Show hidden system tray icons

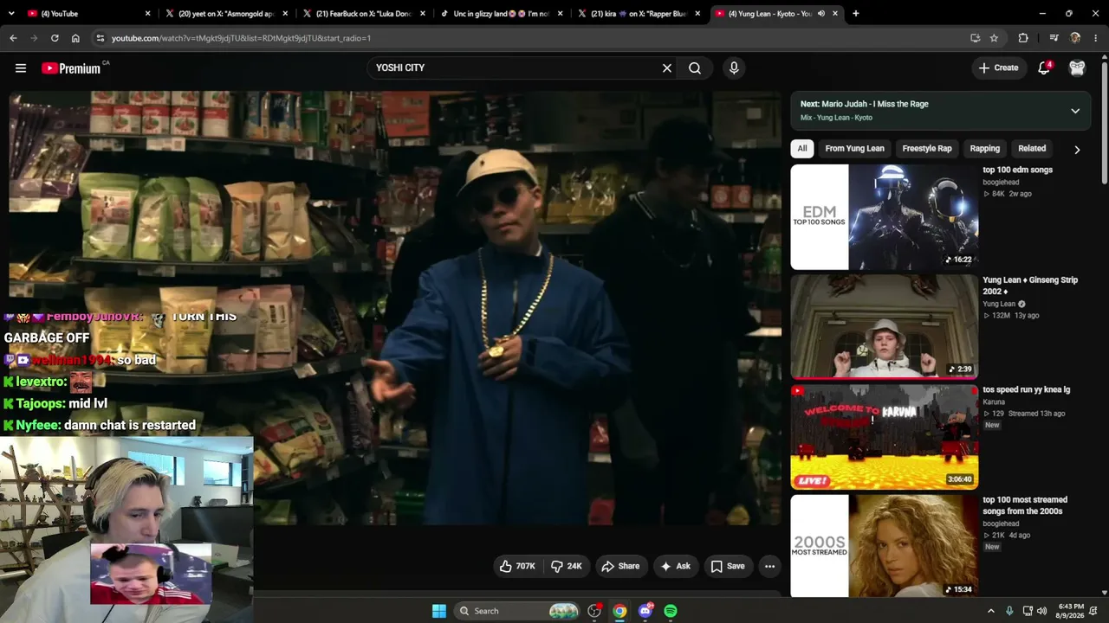click(991, 611)
